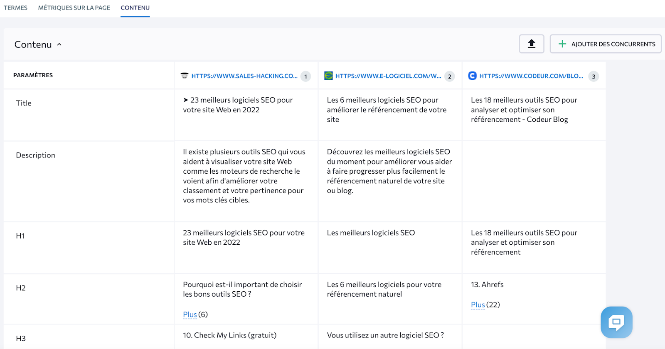Collapse the Contenu section chevron

pos(59,44)
